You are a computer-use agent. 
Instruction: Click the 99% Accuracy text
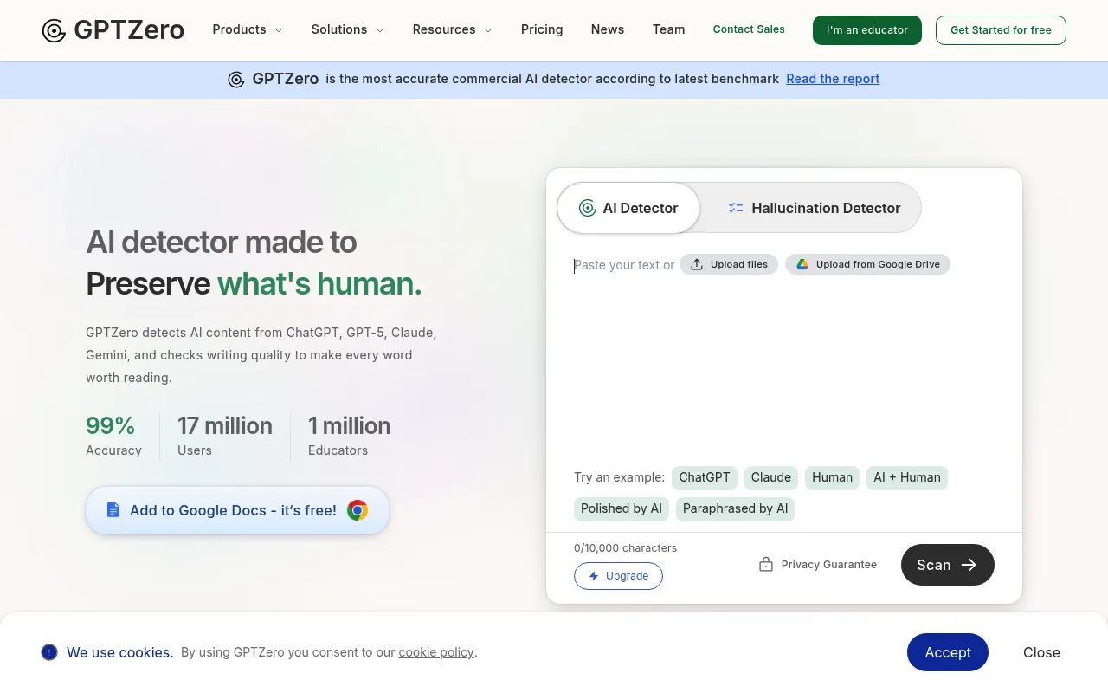[x=113, y=437]
